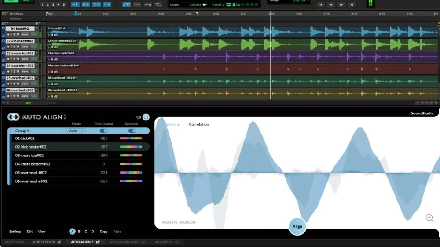The width and height of the screenshot is (440, 247).
Task: Click the fourth blue edit-mode tool icon
Action: pos(107,4)
